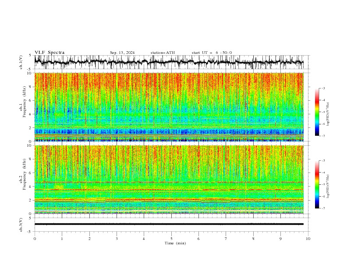Click the ch.2 spectrogram color bar
The image size is (347, 268).
(x=317, y=184)
